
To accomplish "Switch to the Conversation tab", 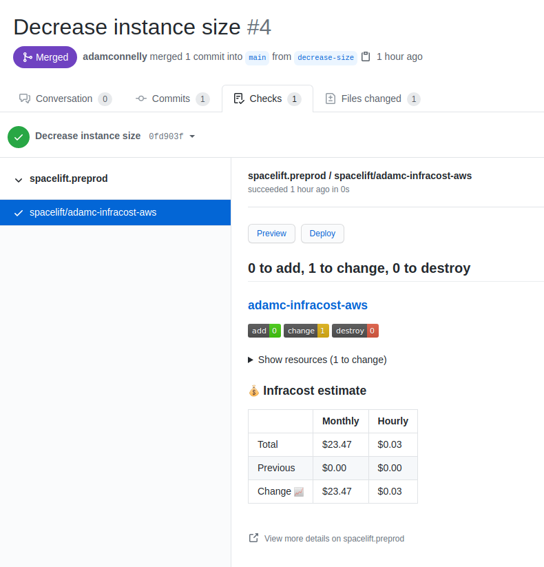I will pyautogui.click(x=64, y=99).
